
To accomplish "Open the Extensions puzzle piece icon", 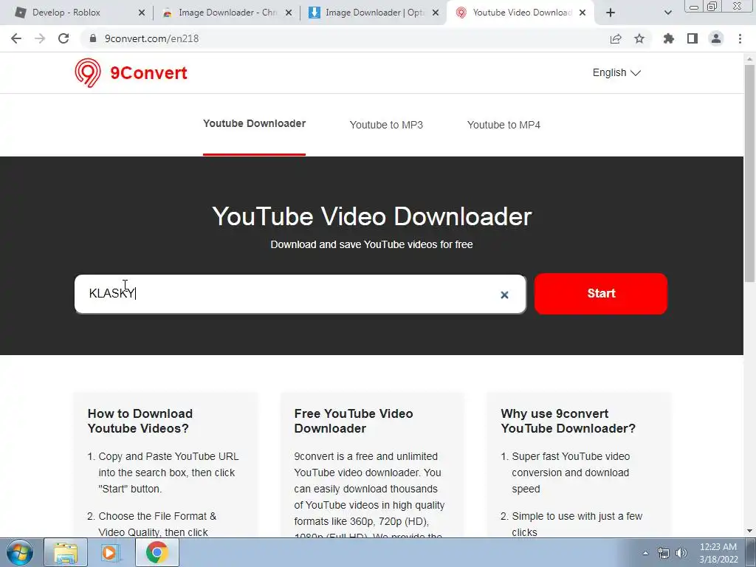I will pyautogui.click(x=669, y=38).
